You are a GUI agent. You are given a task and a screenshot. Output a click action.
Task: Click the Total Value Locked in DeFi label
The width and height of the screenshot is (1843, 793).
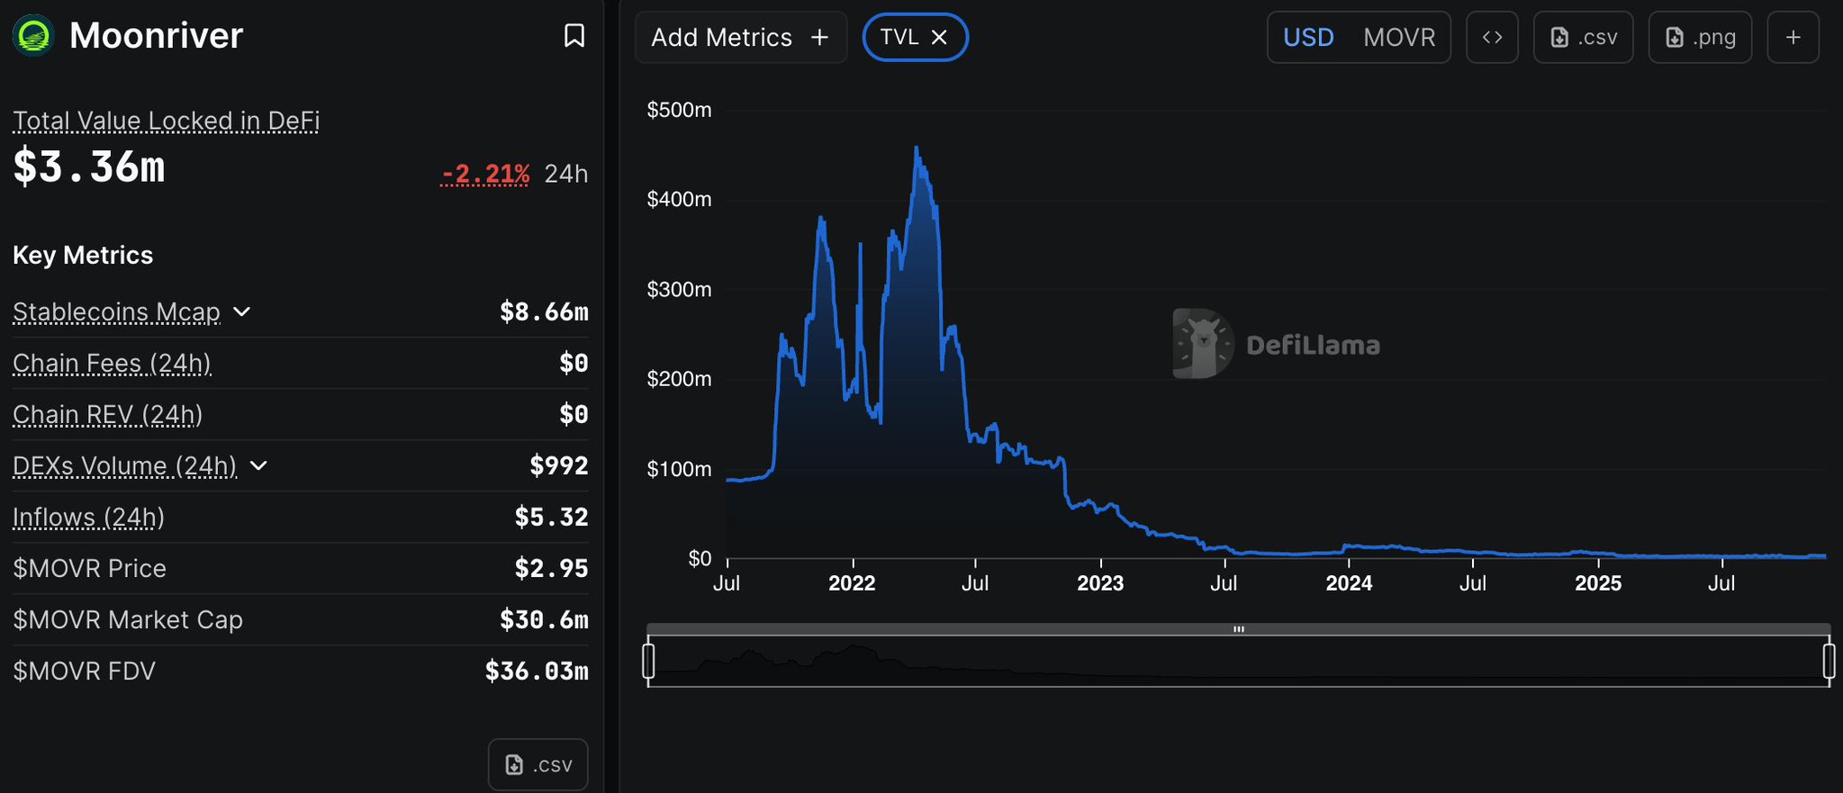point(166,121)
